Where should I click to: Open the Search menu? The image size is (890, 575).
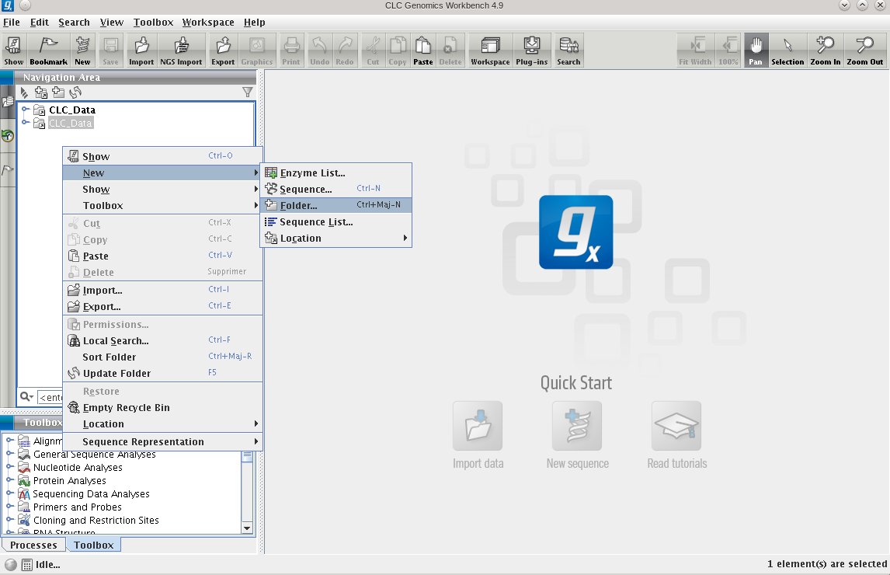(74, 23)
